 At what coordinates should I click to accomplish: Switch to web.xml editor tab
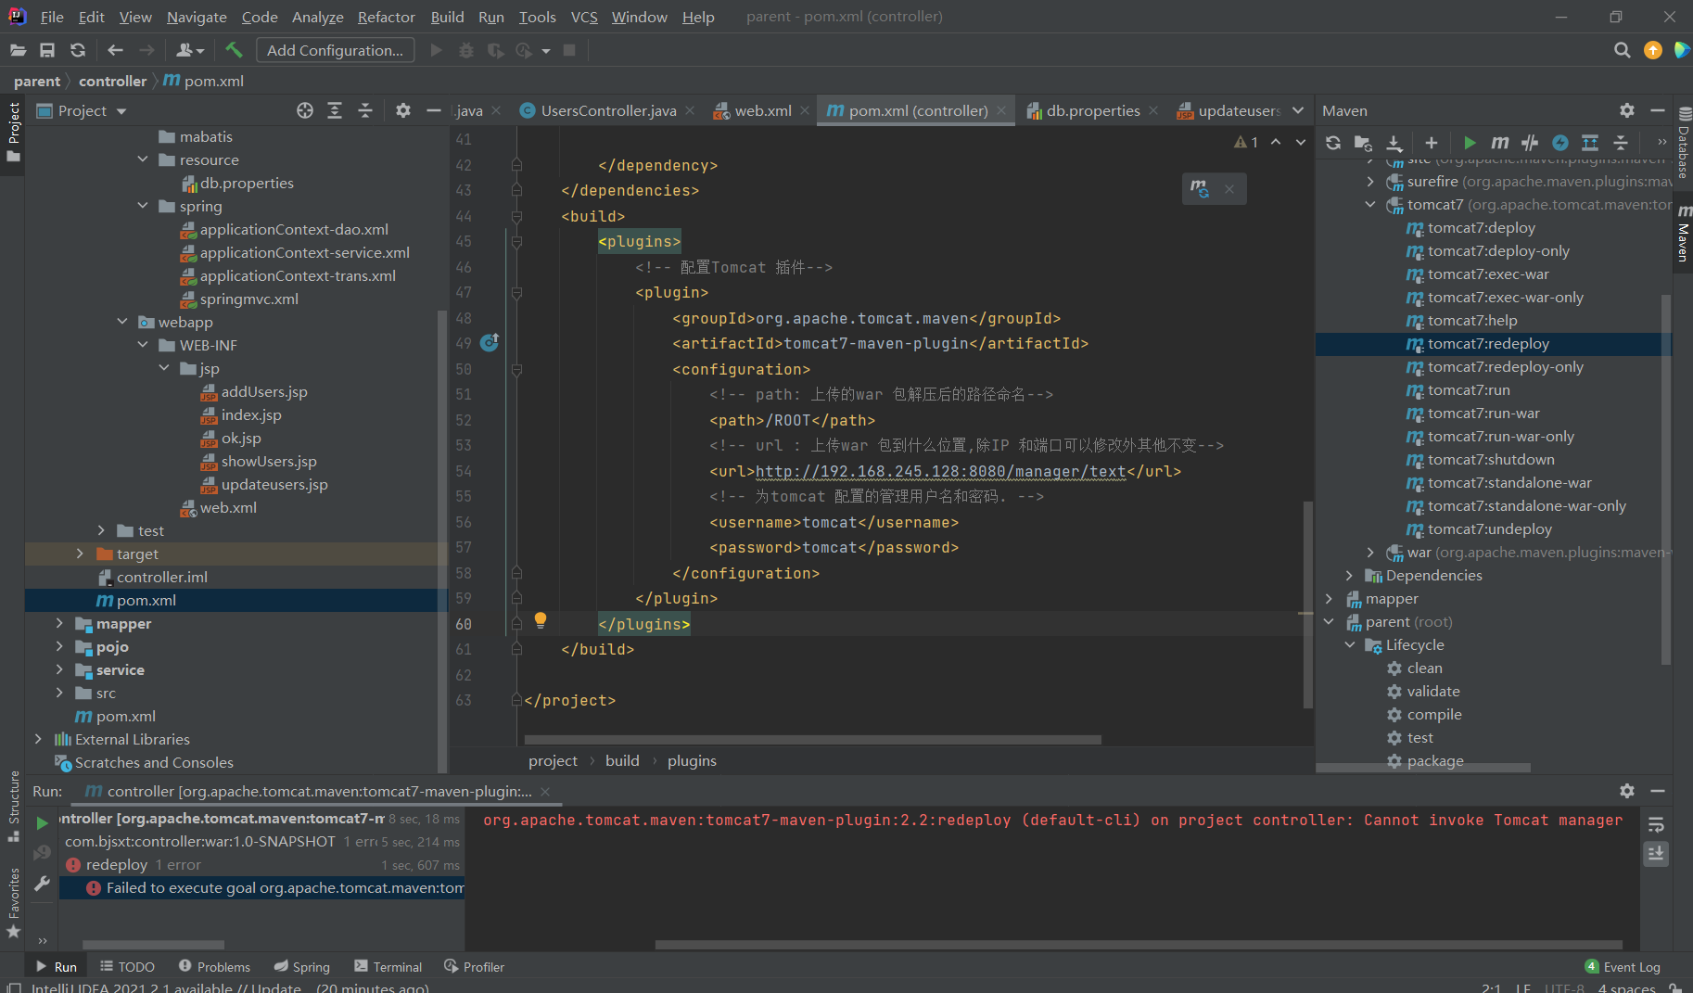763,110
